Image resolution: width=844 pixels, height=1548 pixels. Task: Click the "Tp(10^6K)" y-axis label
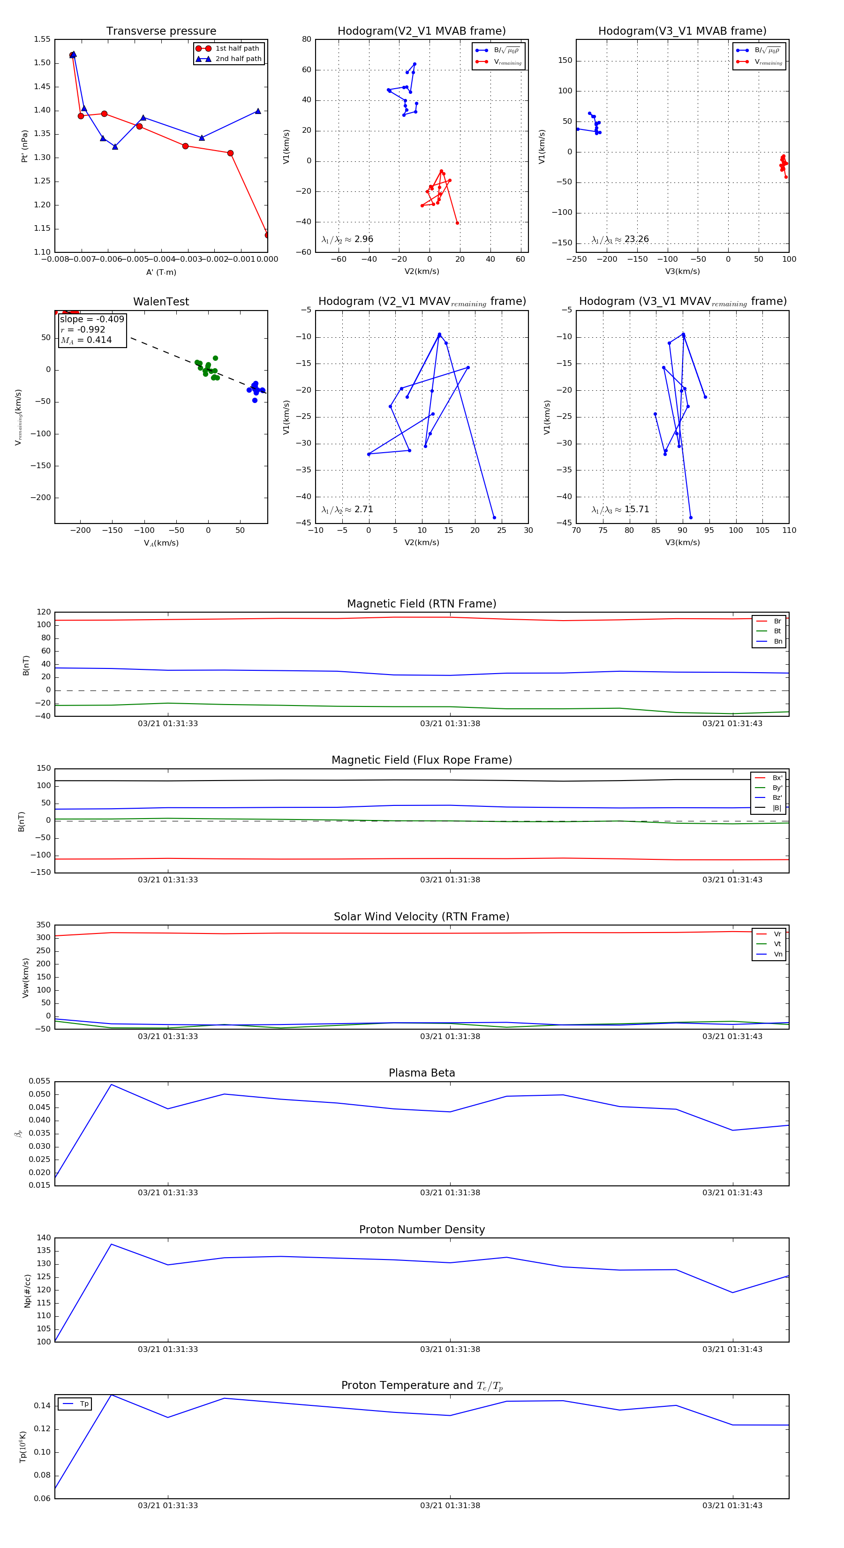click(23, 1447)
